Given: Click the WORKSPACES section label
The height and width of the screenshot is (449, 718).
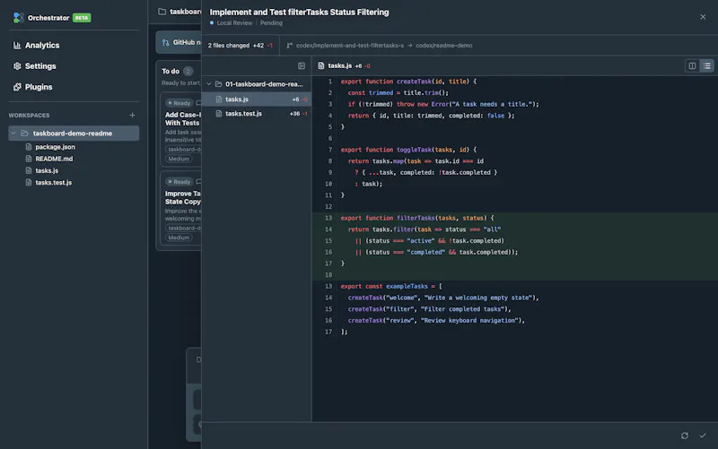Looking at the screenshot, I should pyautogui.click(x=29, y=116).
